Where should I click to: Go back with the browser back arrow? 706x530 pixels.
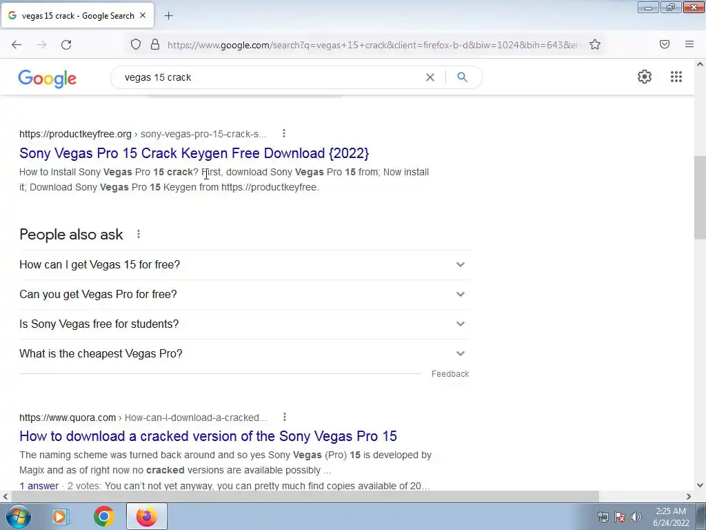[17, 45]
